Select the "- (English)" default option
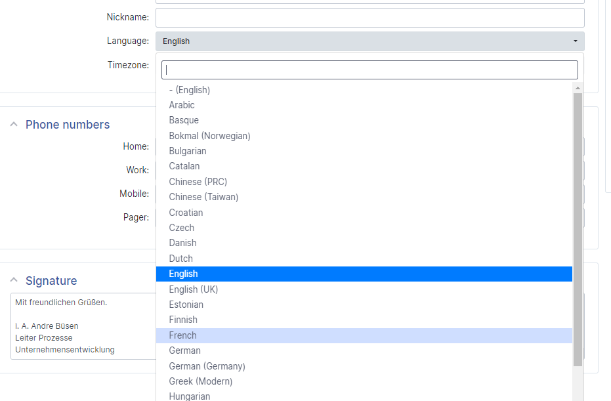The image size is (611, 401). tap(364, 90)
